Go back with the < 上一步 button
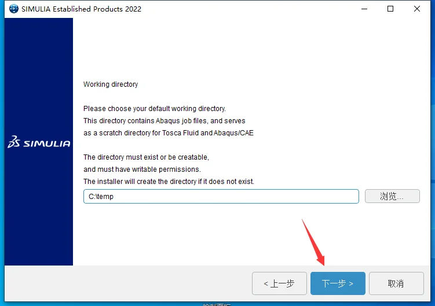The height and width of the screenshot is (306, 435). point(279,283)
